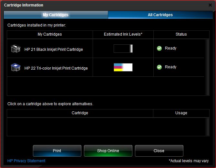Image resolution: width=216 pixels, height=168 pixels.
Task: Switch to the My Cartridges tab
Action: [x=56, y=15]
